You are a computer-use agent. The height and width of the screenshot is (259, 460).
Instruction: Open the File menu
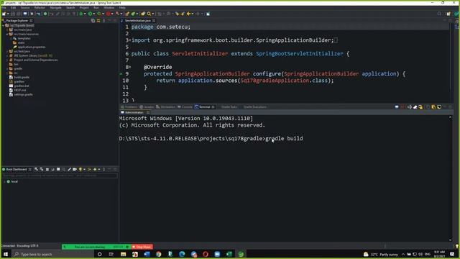[4, 8]
